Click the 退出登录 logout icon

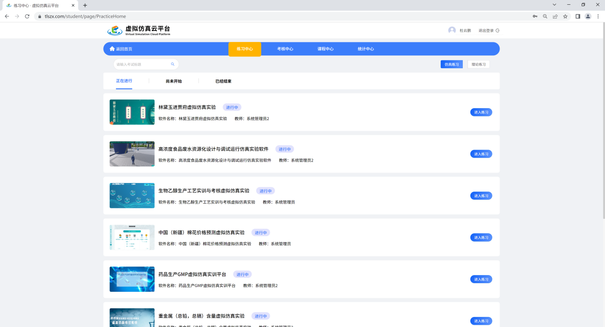498,31
